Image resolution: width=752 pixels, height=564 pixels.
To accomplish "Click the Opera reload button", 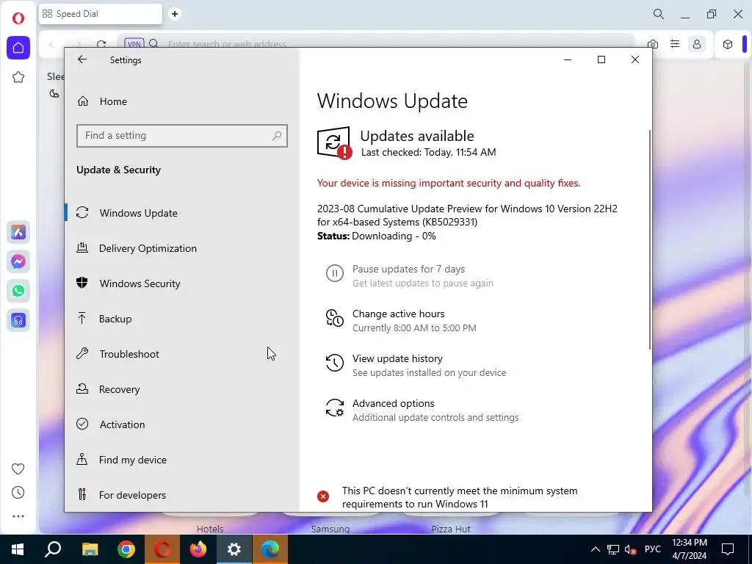I will 101,44.
